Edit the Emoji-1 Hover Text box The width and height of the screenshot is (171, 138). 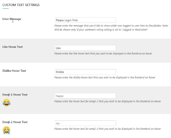click(x=85, y=96)
